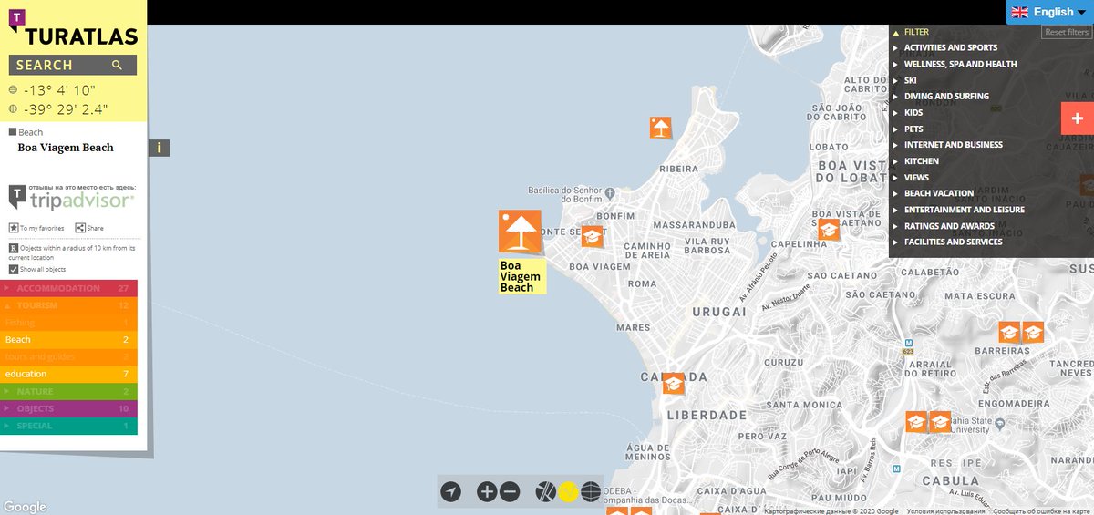Click the right education marker at Barreiras
The image size is (1094, 515).
(1033, 332)
